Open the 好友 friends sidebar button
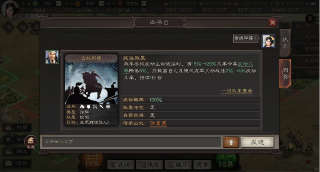 [17, 151]
